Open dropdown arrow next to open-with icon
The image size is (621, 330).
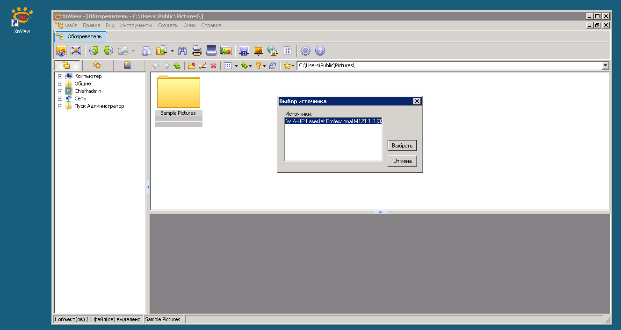[x=172, y=51]
